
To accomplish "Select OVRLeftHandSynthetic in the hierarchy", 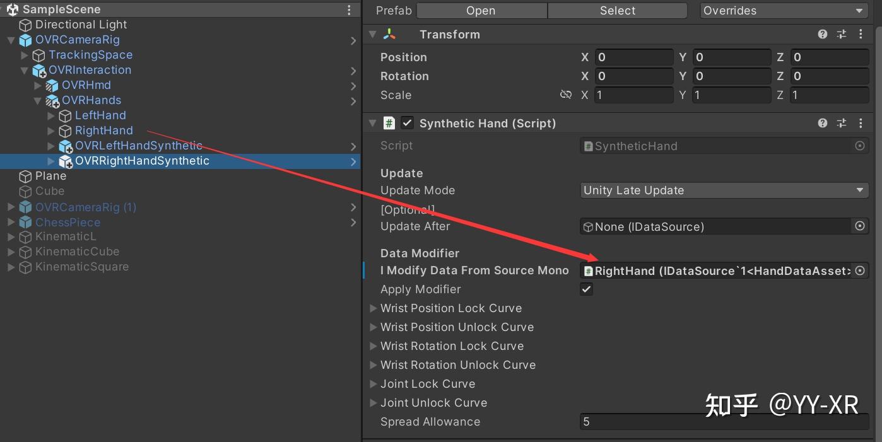I will (x=138, y=146).
